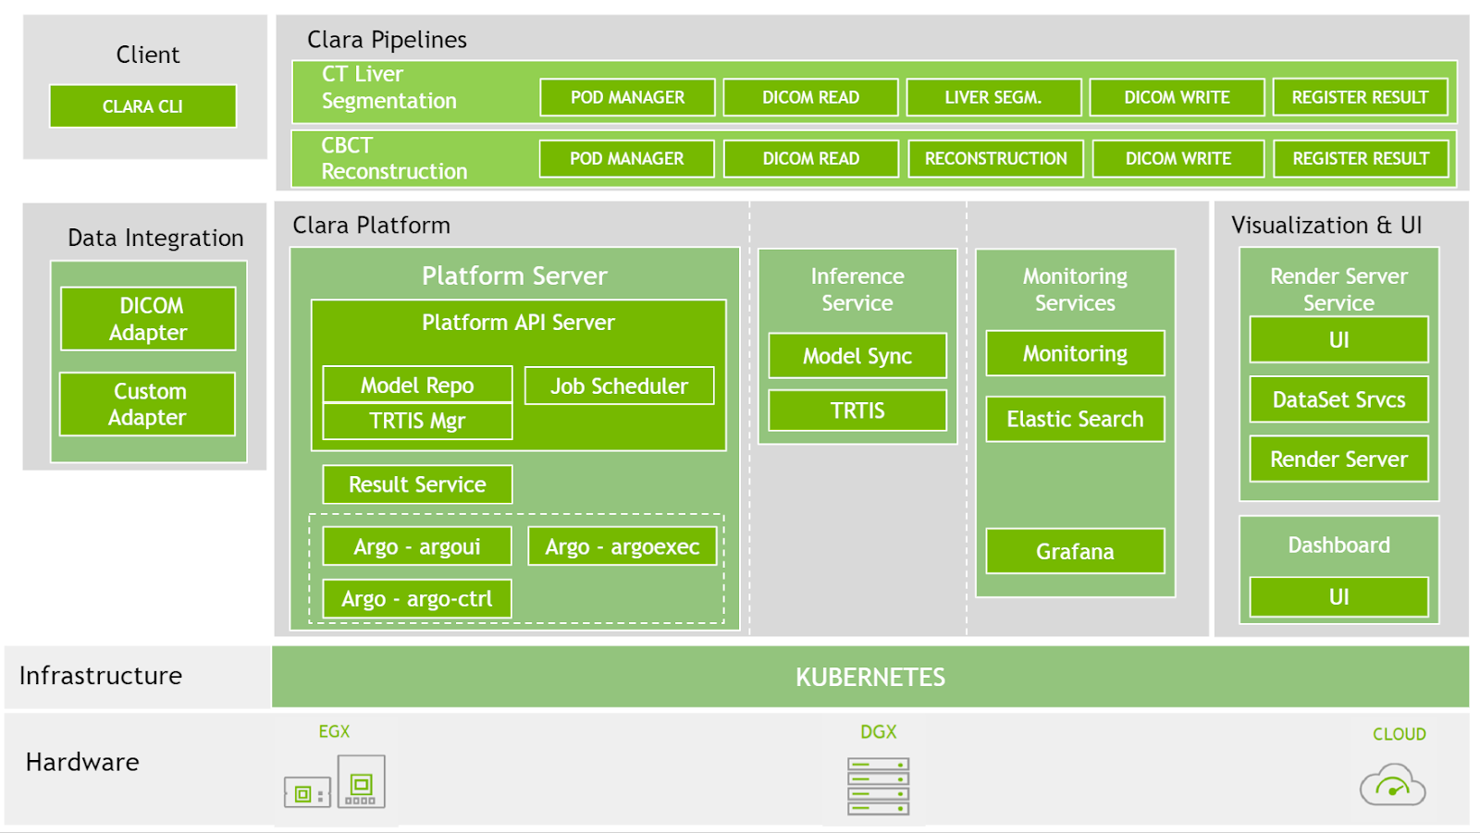Click the Visualization & UI heading

pyautogui.click(x=1326, y=226)
